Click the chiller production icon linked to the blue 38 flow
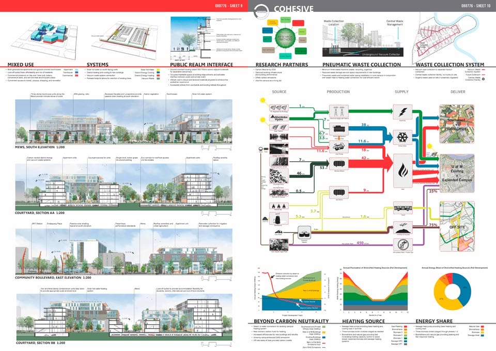Image resolution: width=496 pixels, height=351 pixels. pyautogui.click(x=339, y=129)
